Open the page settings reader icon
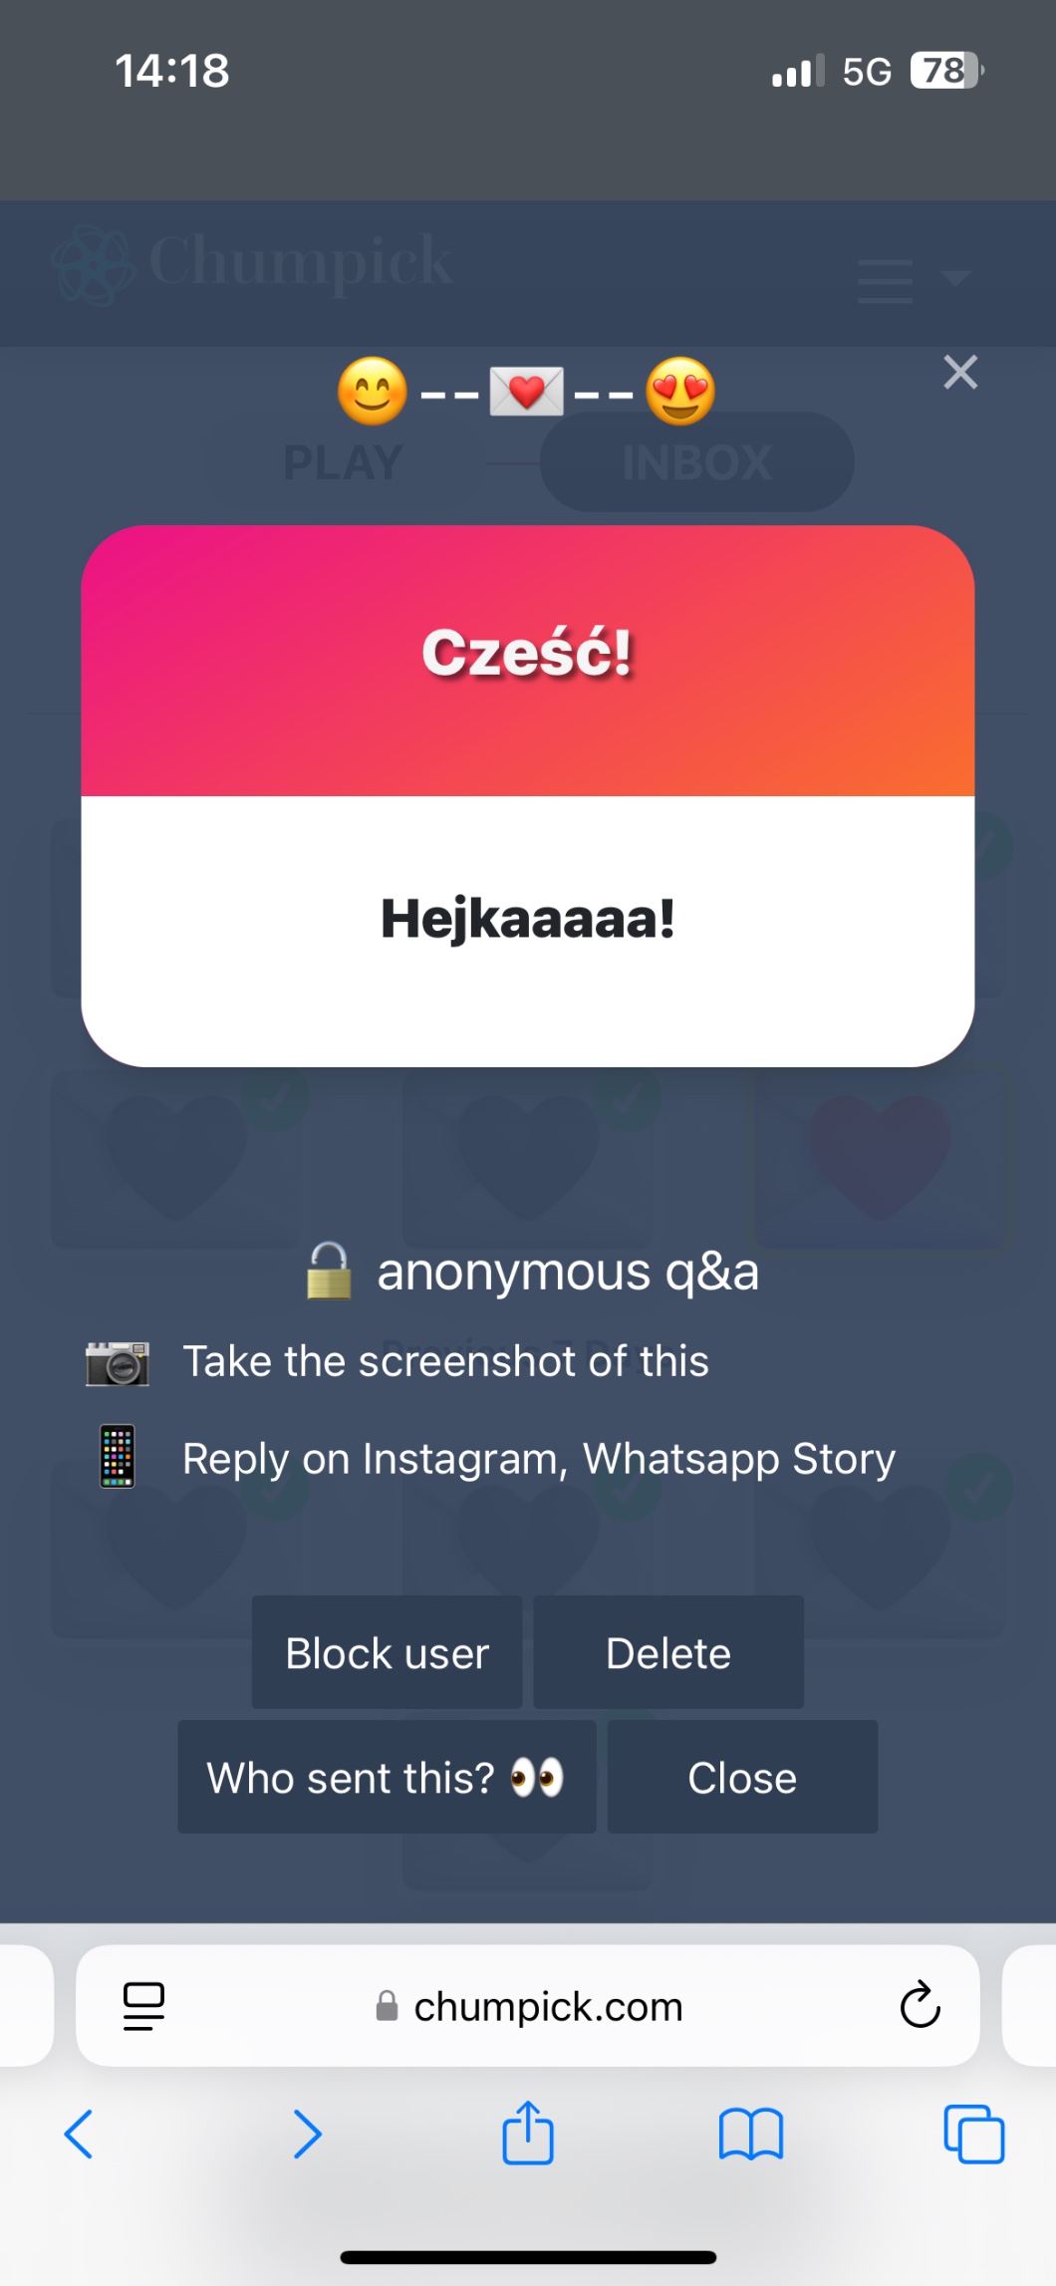 [143, 2006]
